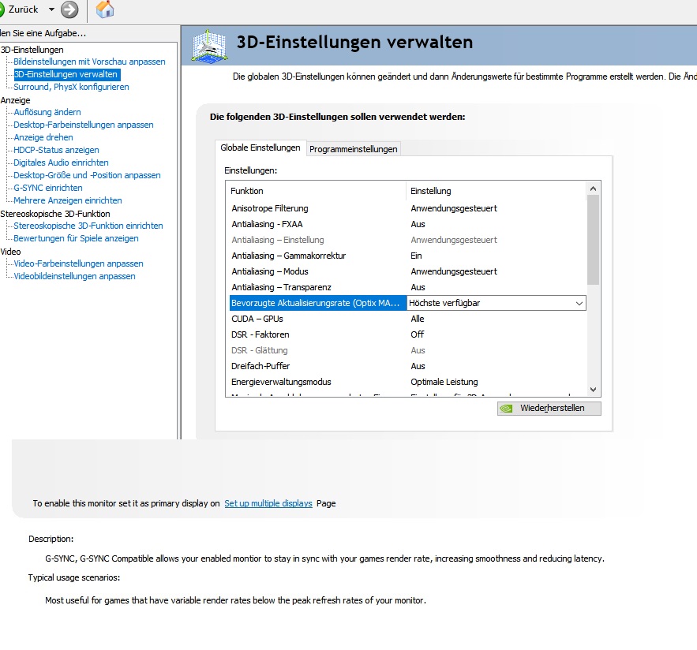
Task: Switch to Programmeinstellungen tab
Action: pos(354,149)
